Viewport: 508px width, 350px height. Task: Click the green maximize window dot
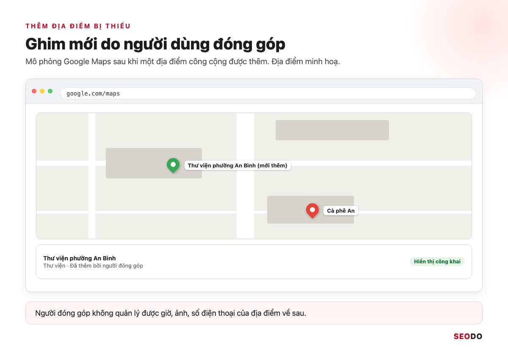[50, 91]
